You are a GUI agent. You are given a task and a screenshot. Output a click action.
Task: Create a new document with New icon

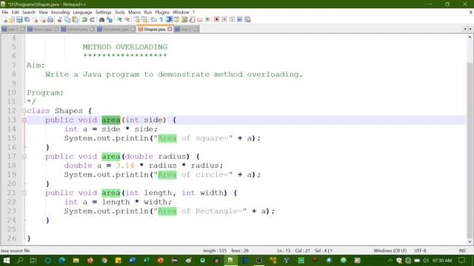point(4,20)
